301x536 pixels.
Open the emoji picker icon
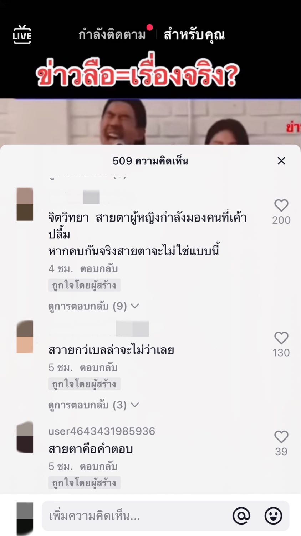(x=273, y=516)
